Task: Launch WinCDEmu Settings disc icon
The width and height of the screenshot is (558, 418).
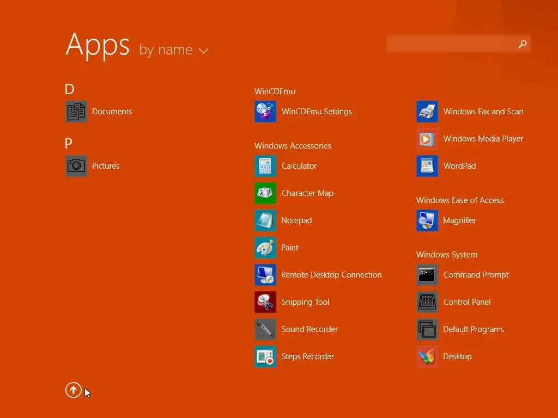Action: coord(265,112)
